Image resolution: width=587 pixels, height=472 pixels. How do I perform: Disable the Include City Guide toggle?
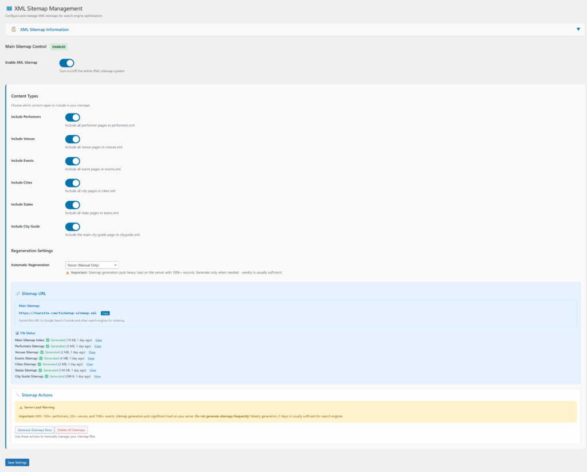pos(73,227)
